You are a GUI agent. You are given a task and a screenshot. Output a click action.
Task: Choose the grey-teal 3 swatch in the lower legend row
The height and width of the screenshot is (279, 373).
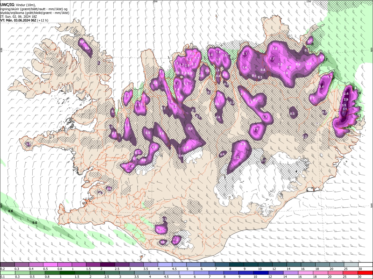tap(127, 273)
